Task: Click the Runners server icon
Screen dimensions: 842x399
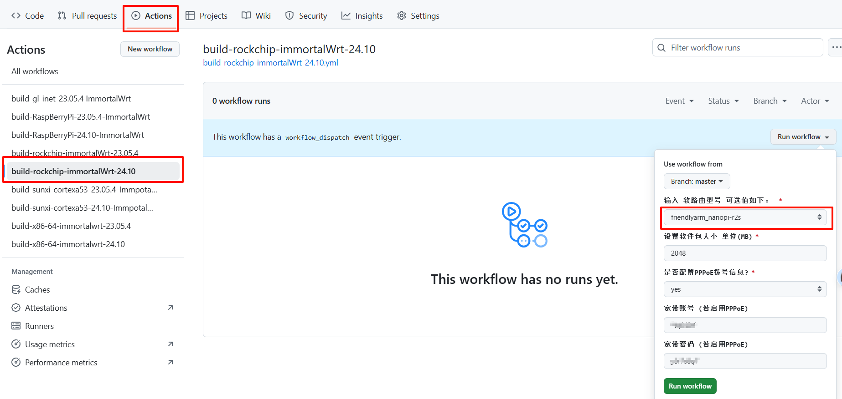Action: pyautogui.click(x=16, y=326)
